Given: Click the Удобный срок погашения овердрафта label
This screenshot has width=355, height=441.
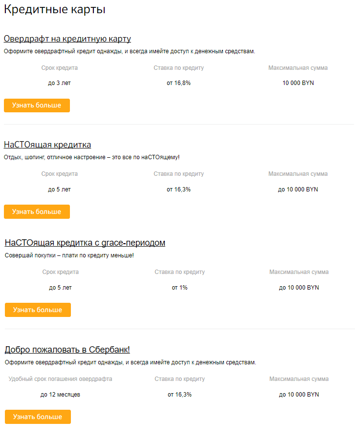Looking at the screenshot, I should [x=60, y=379].
